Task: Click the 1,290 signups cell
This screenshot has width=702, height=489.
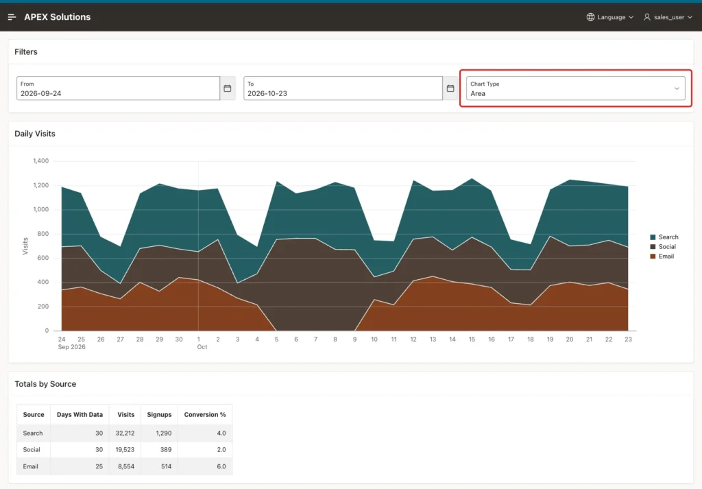Action: [159, 433]
